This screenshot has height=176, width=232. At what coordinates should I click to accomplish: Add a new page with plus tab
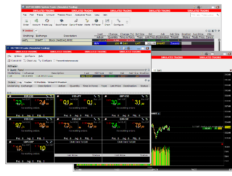click(x=36, y=31)
